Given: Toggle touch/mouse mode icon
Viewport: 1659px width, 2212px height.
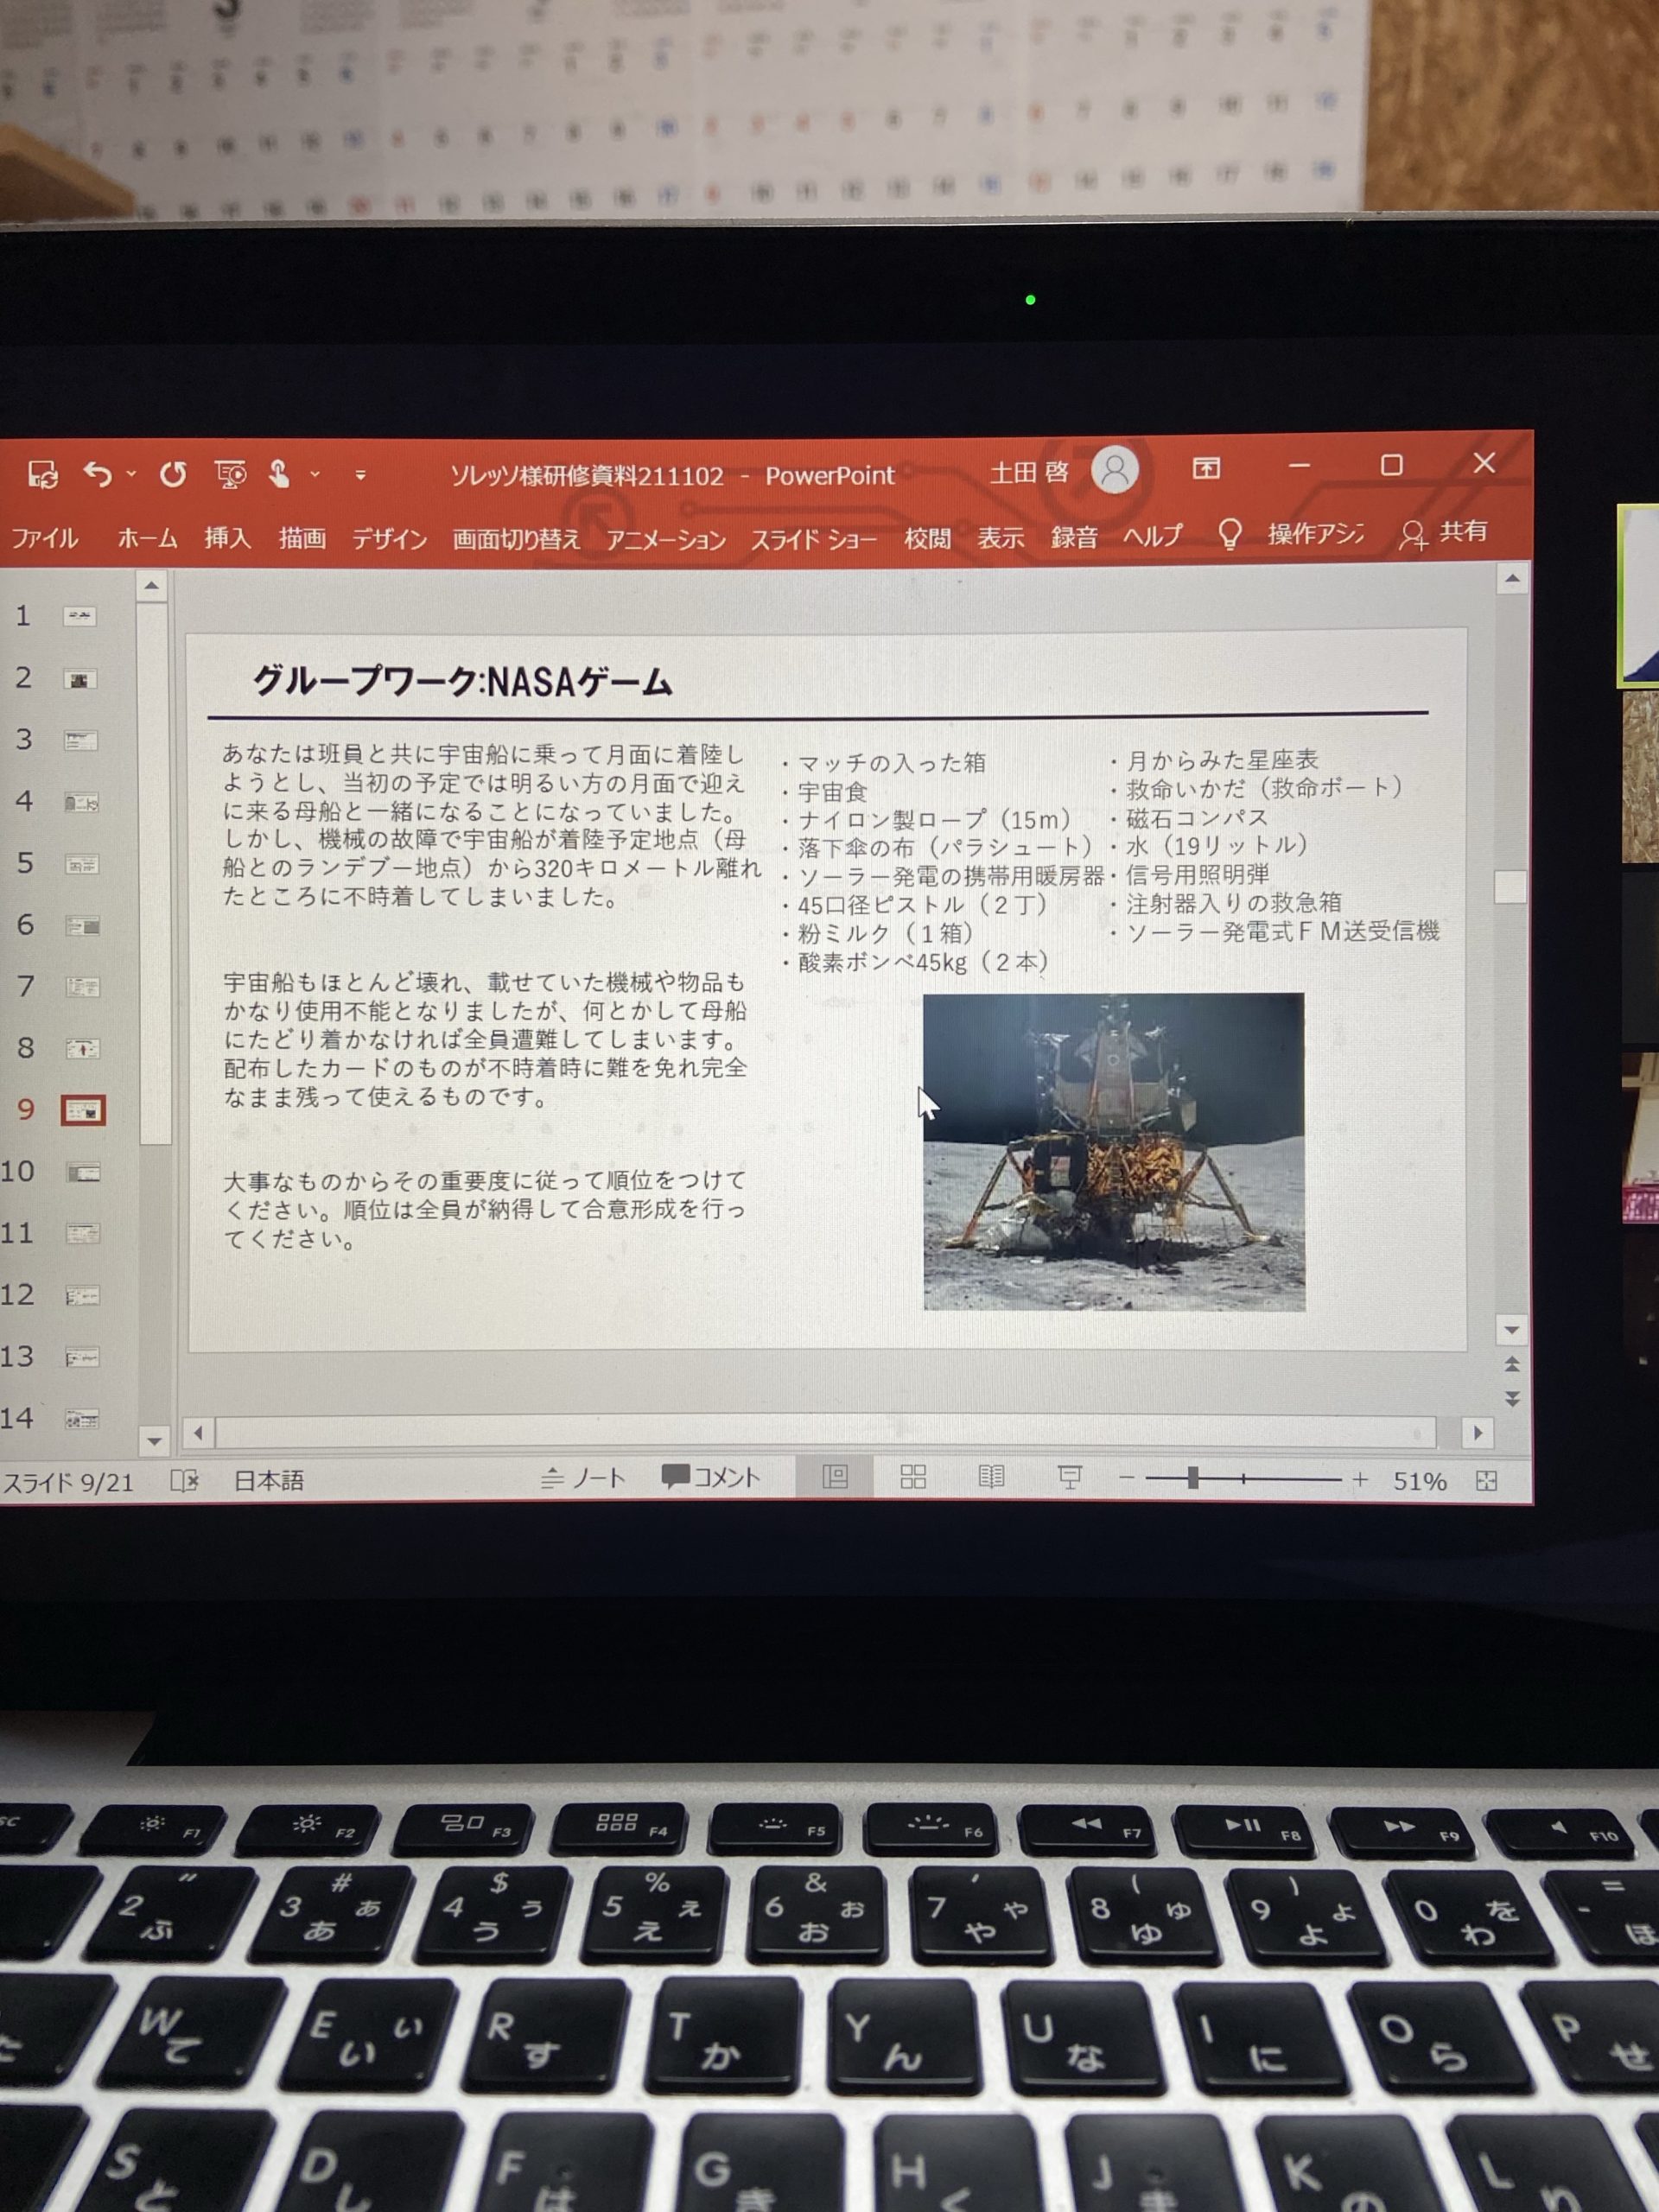Looking at the screenshot, I should 280,474.
